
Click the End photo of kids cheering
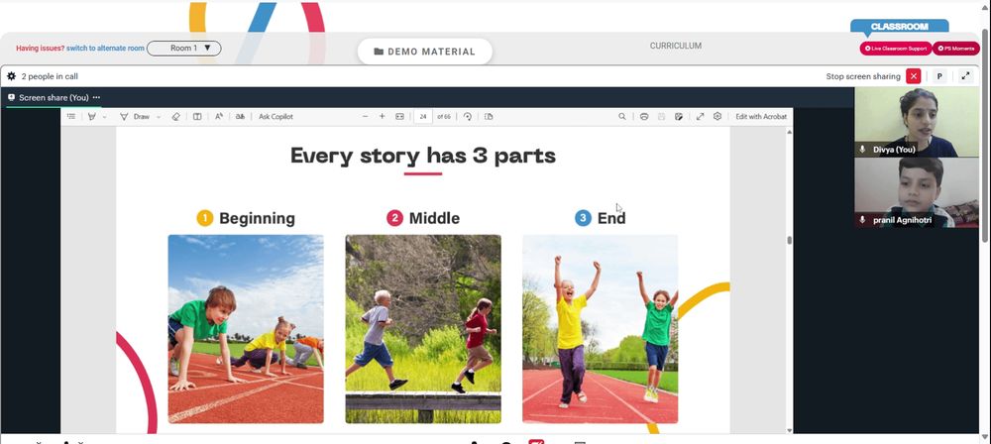pyautogui.click(x=600, y=329)
